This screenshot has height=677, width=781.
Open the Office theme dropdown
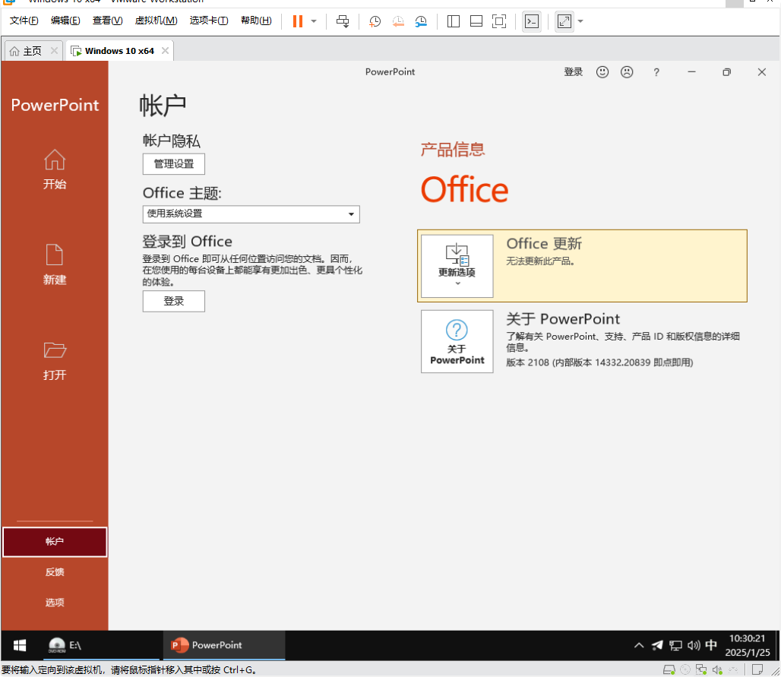pyautogui.click(x=351, y=214)
